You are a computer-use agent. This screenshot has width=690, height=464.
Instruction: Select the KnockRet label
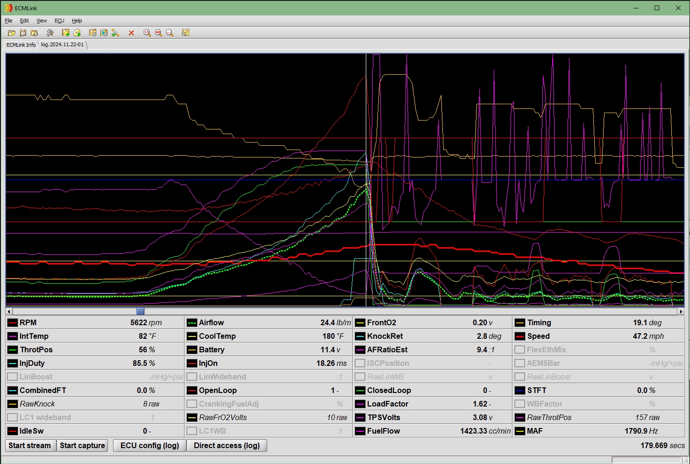(x=385, y=336)
